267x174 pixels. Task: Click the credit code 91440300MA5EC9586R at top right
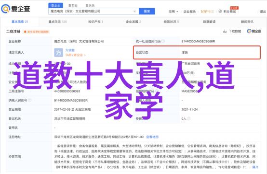pos(198,41)
